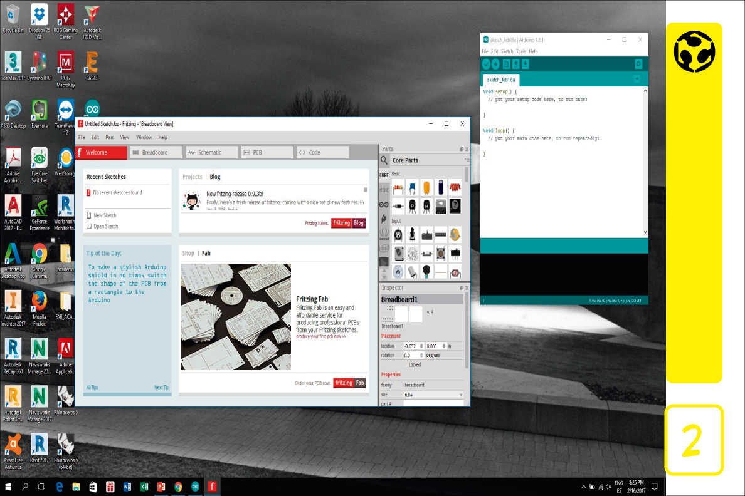Open the CORE parts bin tab

click(x=384, y=175)
